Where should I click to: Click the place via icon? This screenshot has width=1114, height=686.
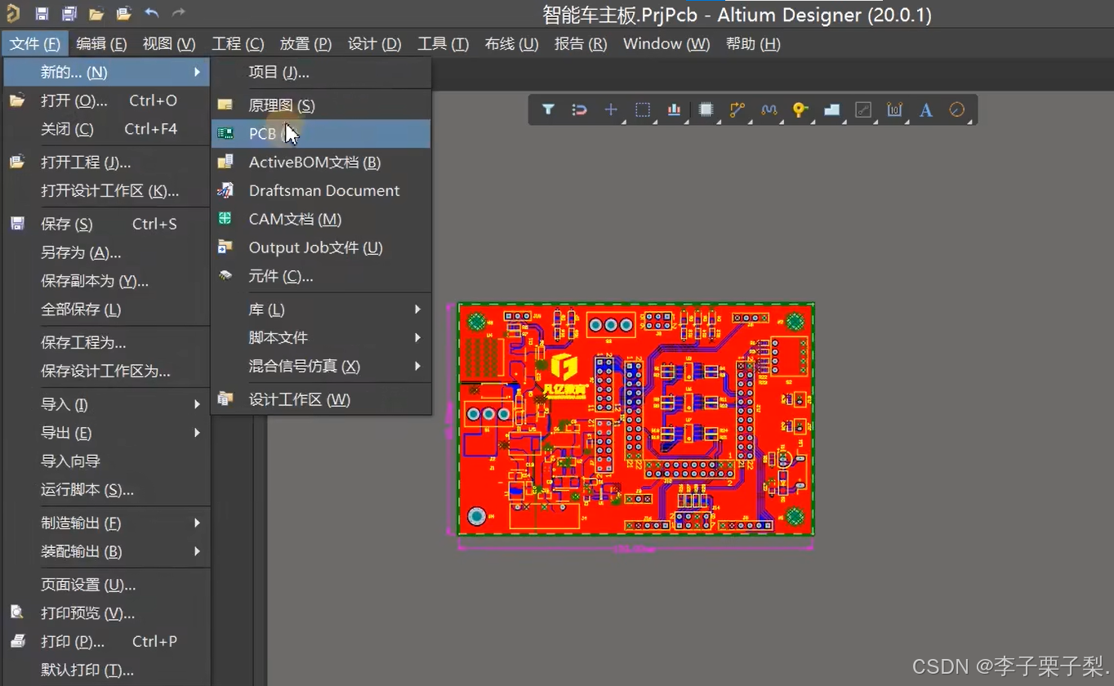pyautogui.click(x=800, y=109)
